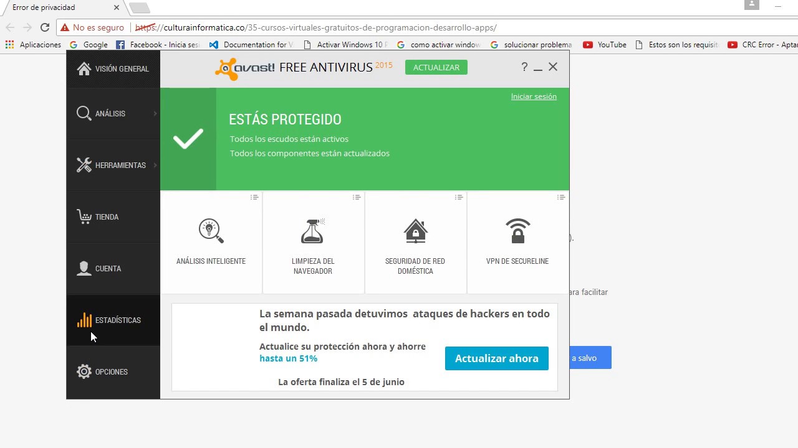798x448 pixels.
Task: Open 'solucionar problema' bookmark
Action: [x=531, y=45]
